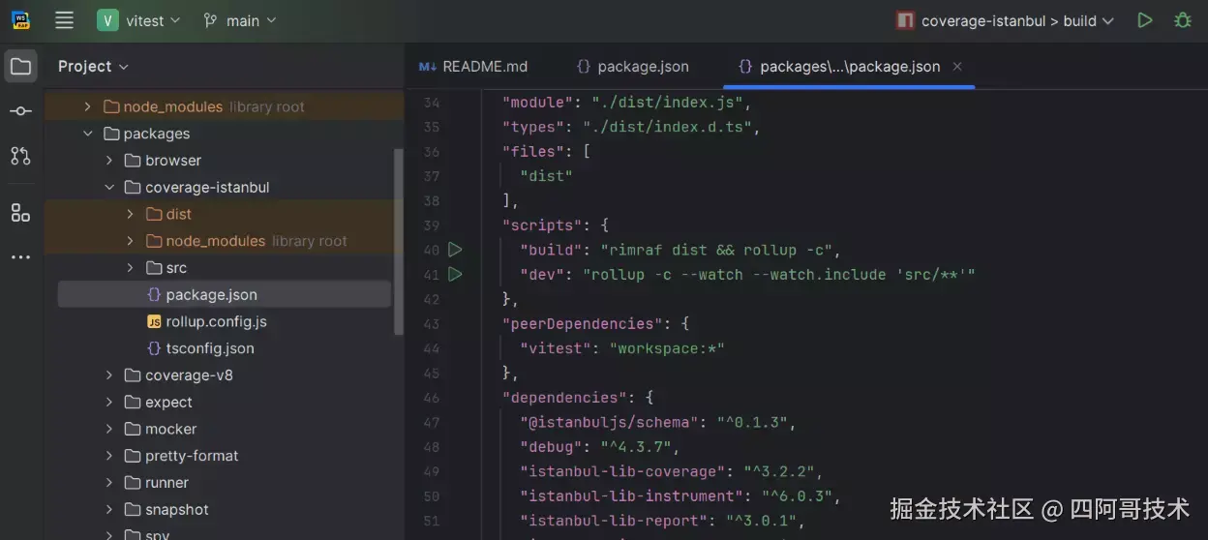Close the packages\...\package.json tab

coord(957,67)
